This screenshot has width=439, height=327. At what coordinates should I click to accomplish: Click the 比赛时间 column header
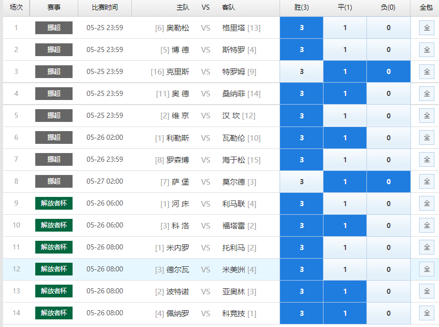105,8
